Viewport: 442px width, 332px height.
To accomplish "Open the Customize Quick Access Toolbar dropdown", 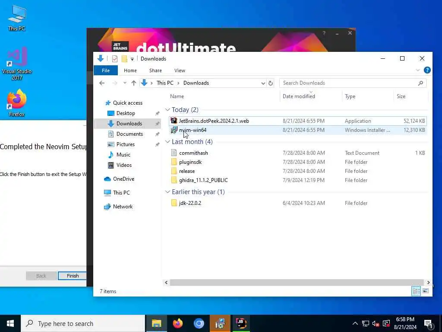I will pyautogui.click(x=132, y=59).
